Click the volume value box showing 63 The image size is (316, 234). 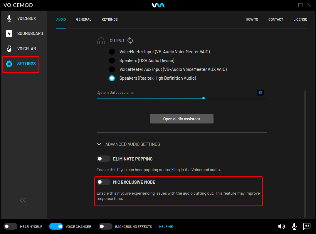tap(260, 93)
